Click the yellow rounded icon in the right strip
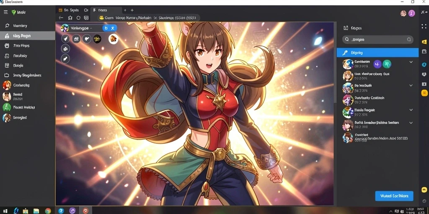This screenshot has height=214, width=429. pyautogui.click(x=424, y=93)
